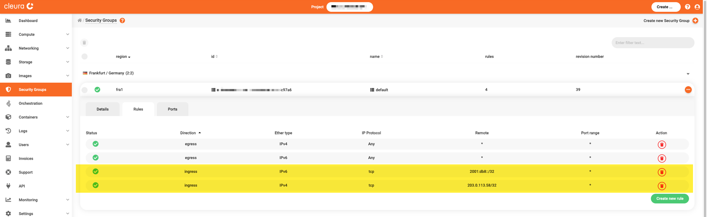Image resolution: width=707 pixels, height=217 pixels.
Task: Delete the 203.0.113.58/32 ingress rule
Action: pyautogui.click(x=661, y=186)
